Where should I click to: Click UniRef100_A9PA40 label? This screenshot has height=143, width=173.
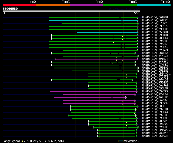[x=155, y=47]
